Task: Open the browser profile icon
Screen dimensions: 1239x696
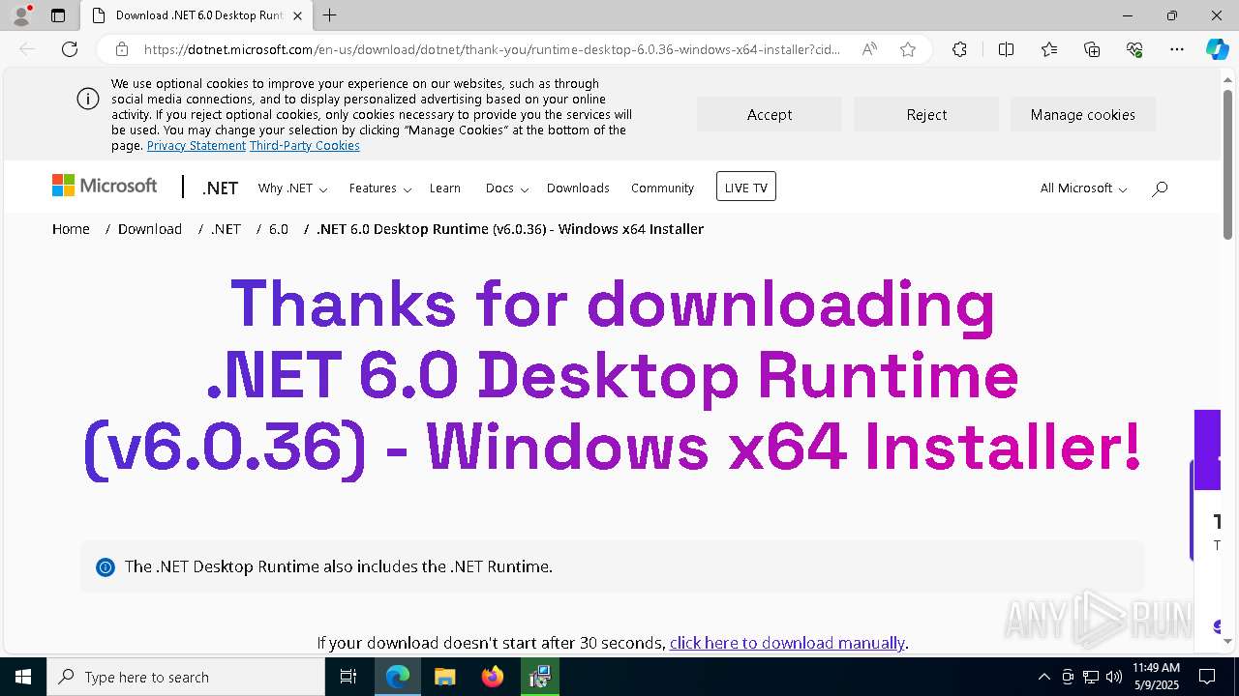Action: coord(20,15)
